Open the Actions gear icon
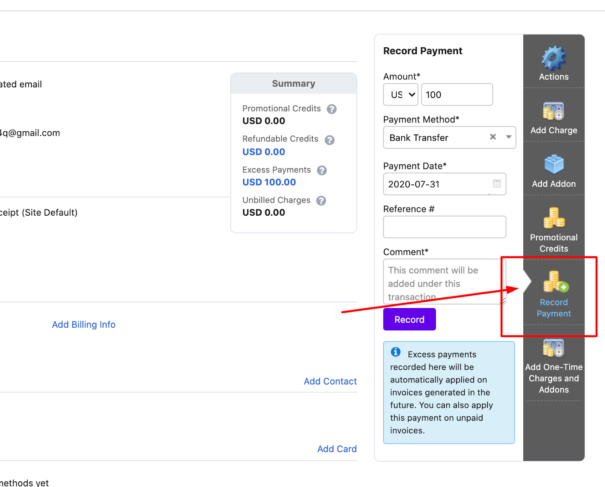 554,59
